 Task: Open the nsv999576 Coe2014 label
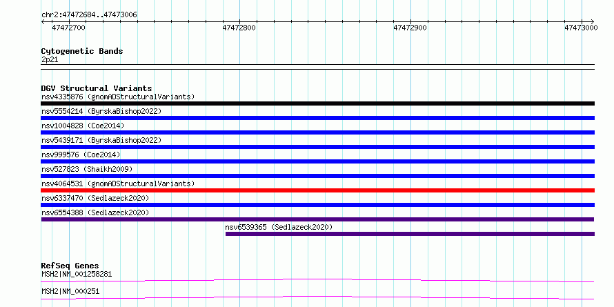pos(81,155)
